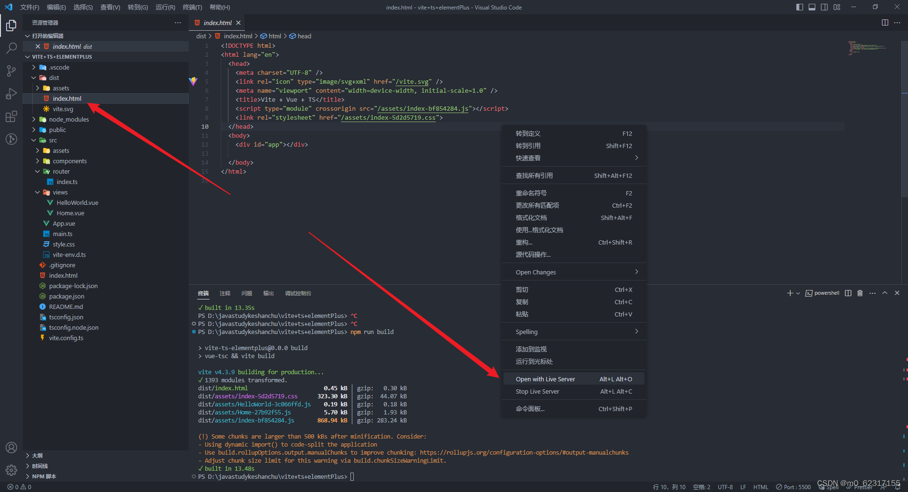The image size is (908, 492).
Task: Expand the 时间线 timeline section
Action: pyautogui.click(x=40, y=466)
